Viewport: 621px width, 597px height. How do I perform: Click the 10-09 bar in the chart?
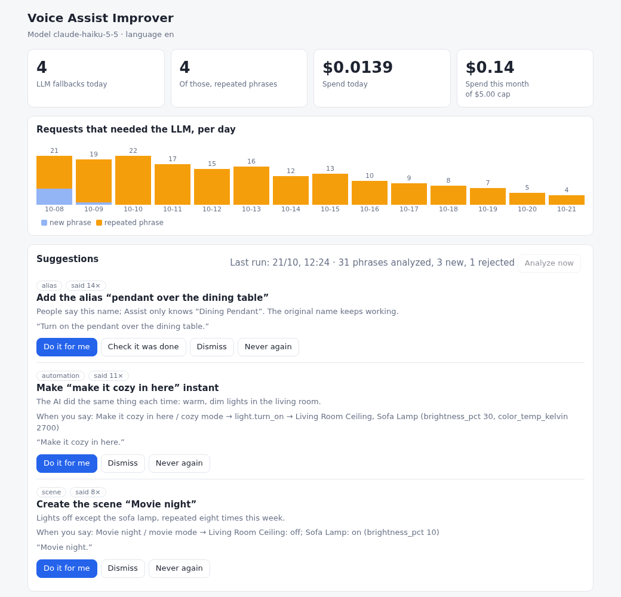point(94,182)
